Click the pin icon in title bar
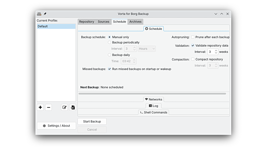 [45, 14]
